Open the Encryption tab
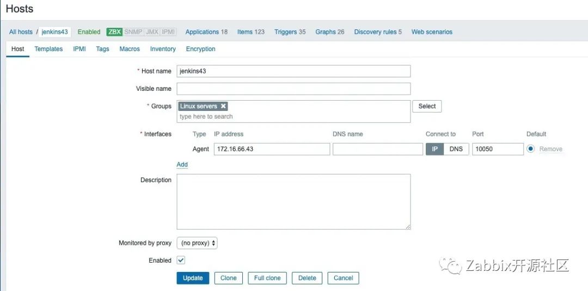The image size is (588, 291). [x=200, y=49]
